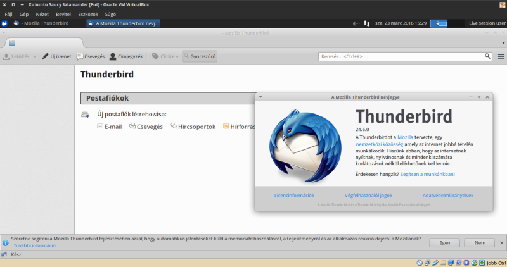Viewport: 507px width, 267px height.
Task: Create an E-mail account
Action: [109, 127]
